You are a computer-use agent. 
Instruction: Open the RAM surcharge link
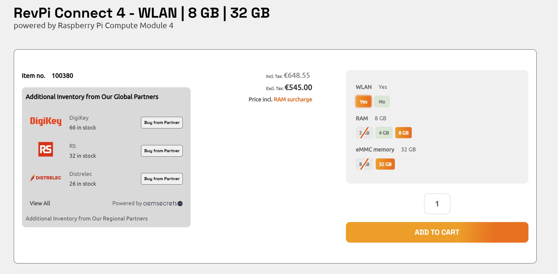pos(293,99)
